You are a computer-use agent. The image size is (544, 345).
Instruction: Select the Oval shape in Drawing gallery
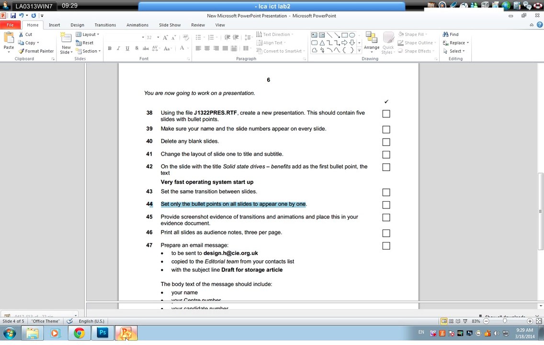(x=352, y=35)
